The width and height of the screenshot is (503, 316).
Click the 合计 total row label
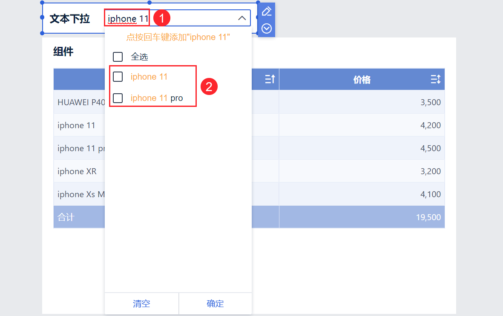coord(66,217)
